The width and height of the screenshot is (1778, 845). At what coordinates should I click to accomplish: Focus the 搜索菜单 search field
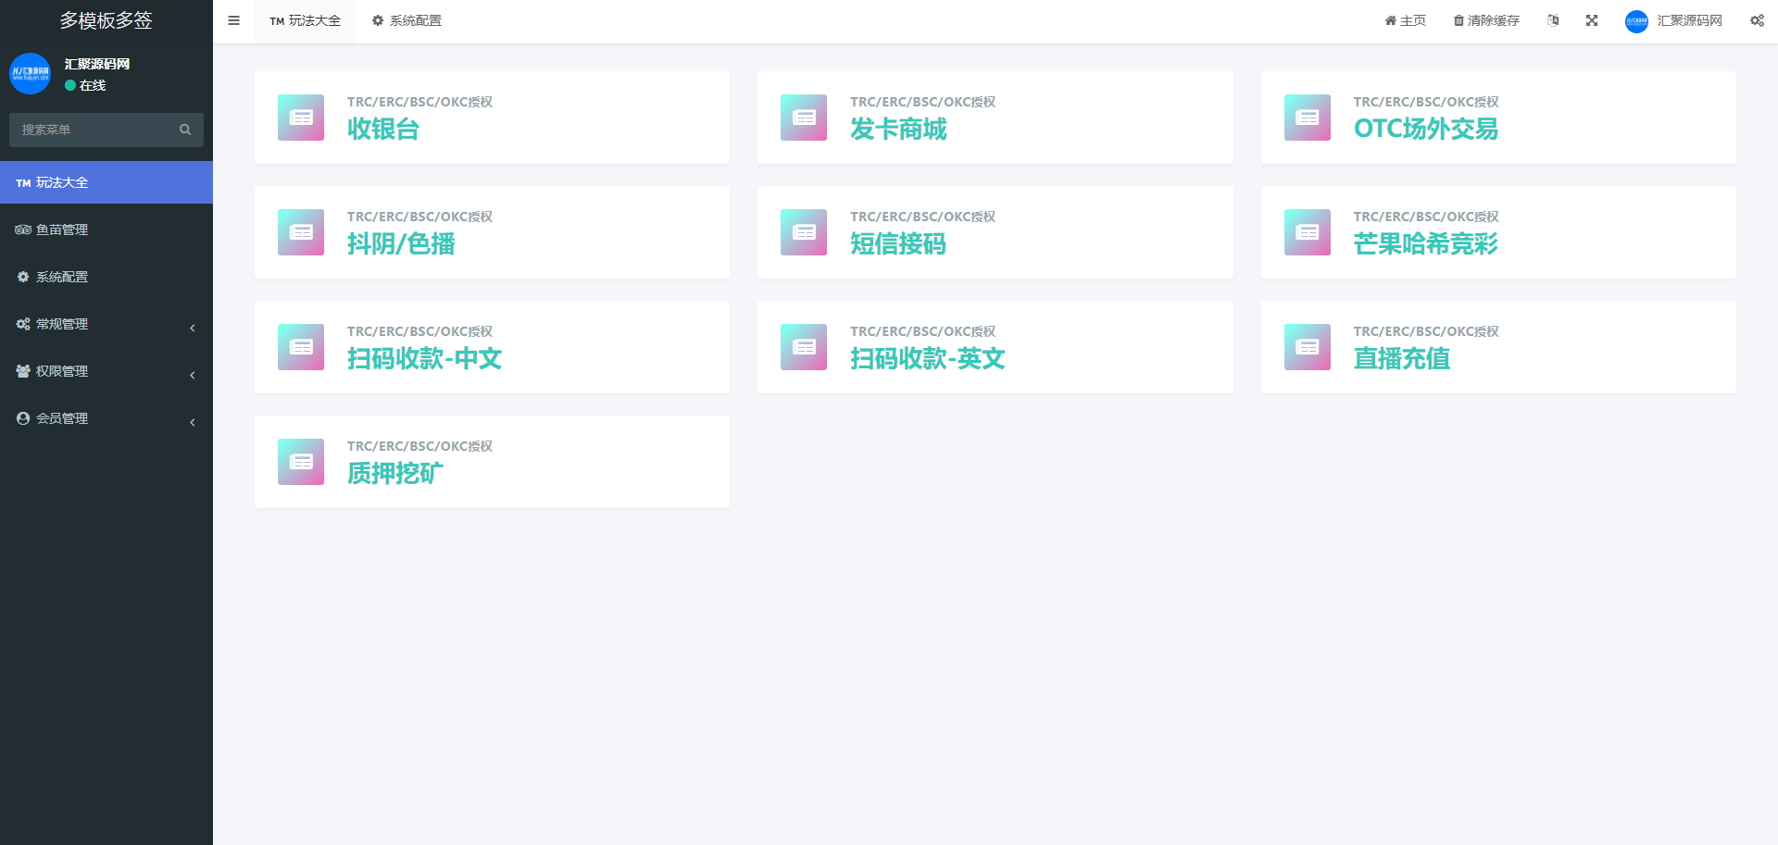pos(106,130)
